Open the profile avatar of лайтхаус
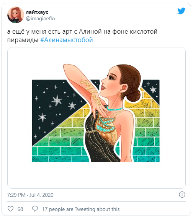Image resolution: width=193 pixels, height=219 pixels. [x=16, y=15]
